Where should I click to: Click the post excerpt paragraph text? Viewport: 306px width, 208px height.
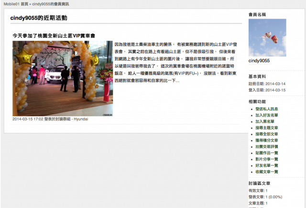pyautogui.click(x=175, y=63)
